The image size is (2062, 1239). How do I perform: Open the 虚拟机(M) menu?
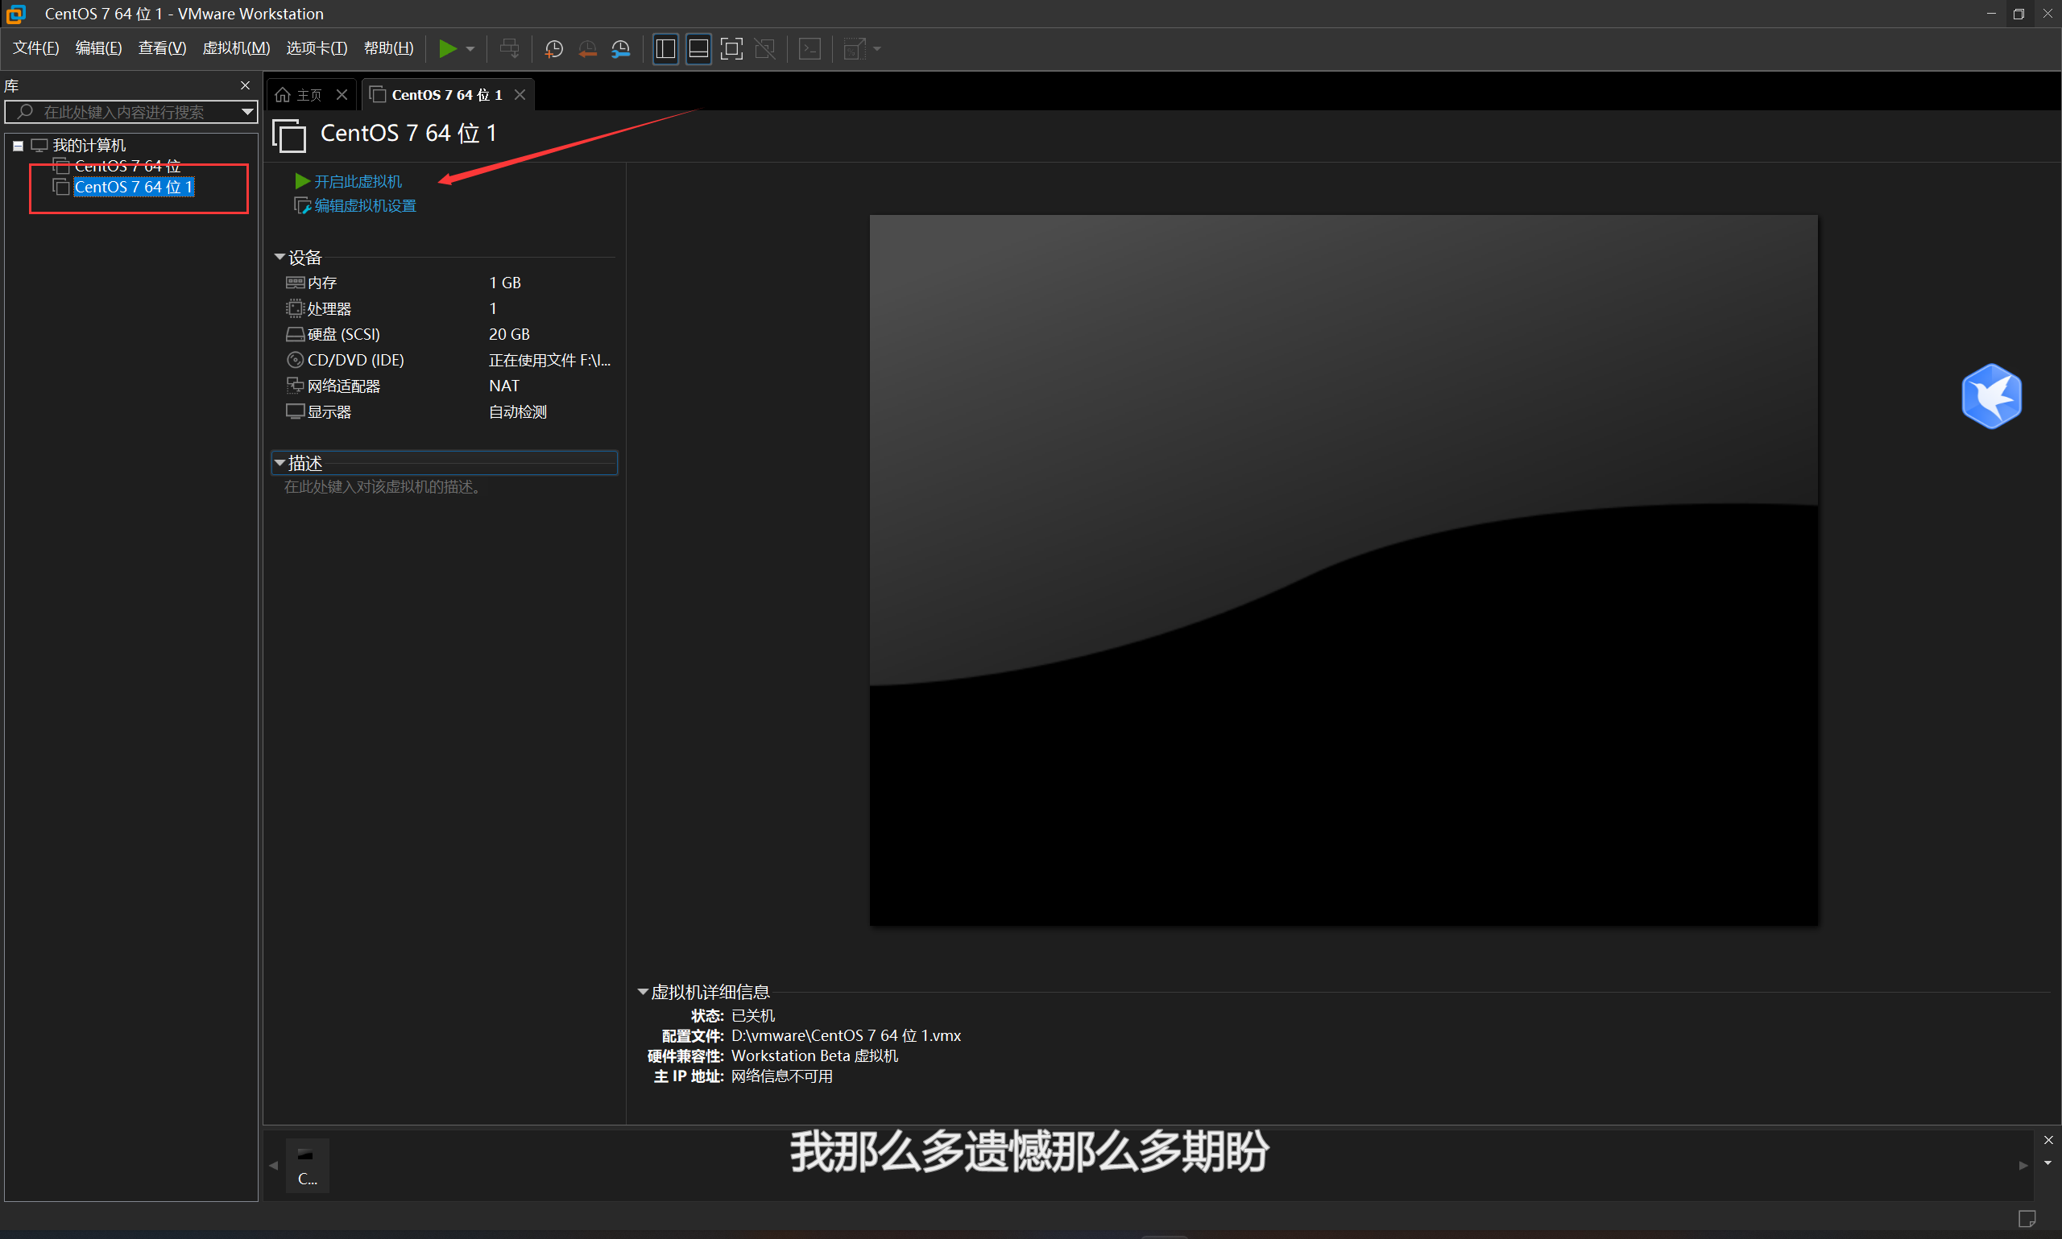coord(235,48)
